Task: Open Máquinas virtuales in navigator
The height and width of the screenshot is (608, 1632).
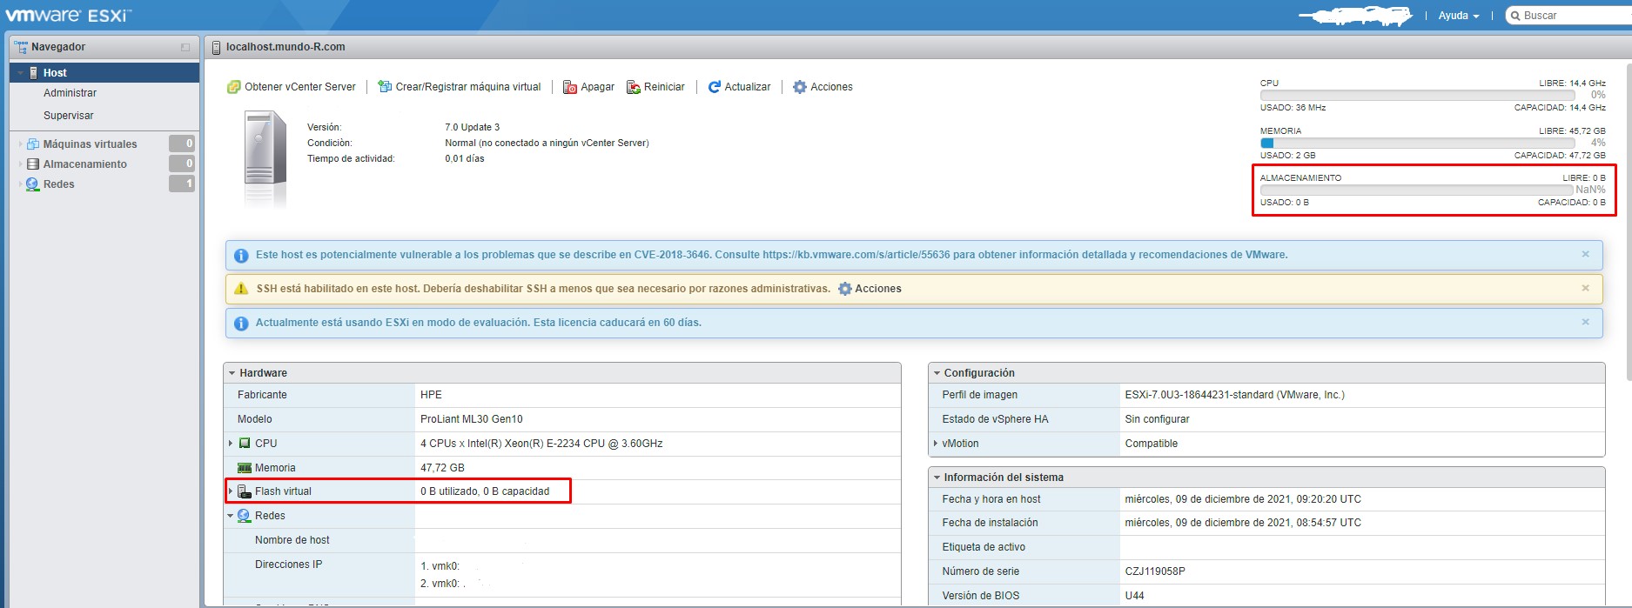Action: click(91, 144)
